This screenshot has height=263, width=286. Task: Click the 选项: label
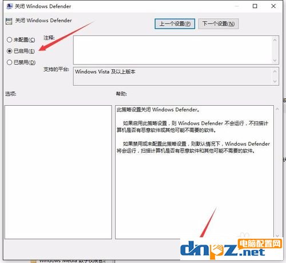(11, 94)
